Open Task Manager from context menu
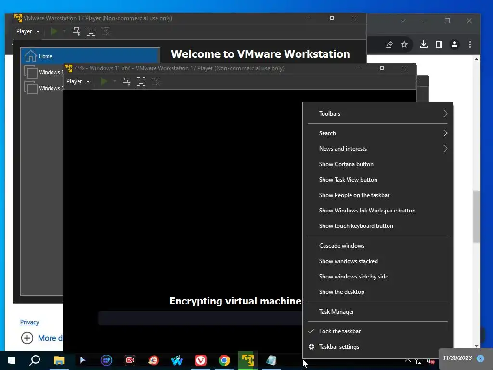 (377, 312)
